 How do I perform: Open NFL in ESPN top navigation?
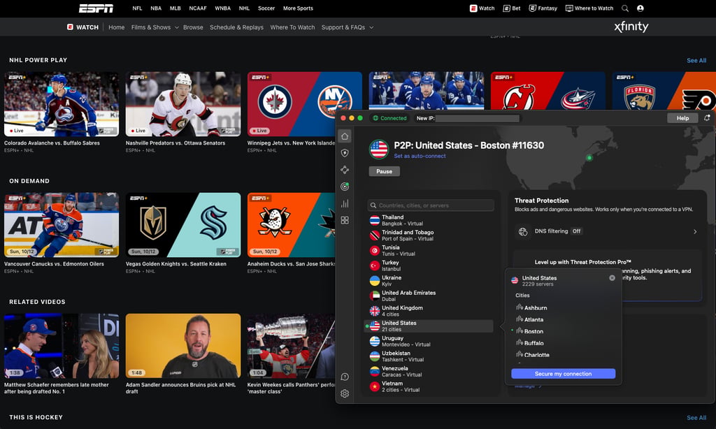click(137, 8)
